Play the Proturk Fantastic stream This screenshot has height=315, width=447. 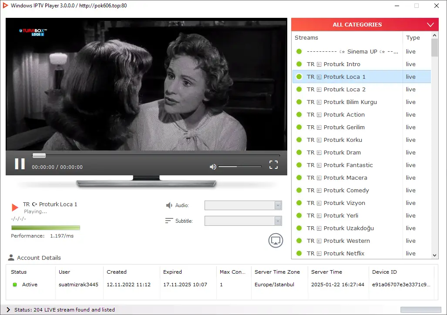pyautogui.click(x=362, y=165)
